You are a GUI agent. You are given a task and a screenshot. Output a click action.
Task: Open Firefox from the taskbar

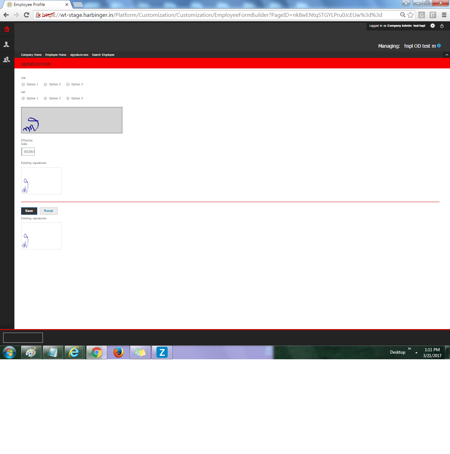tap(118, 352)
